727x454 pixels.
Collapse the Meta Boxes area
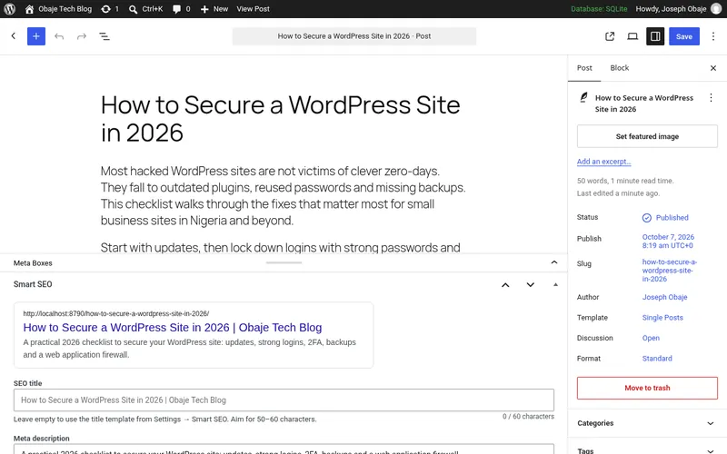pos(554,262)
